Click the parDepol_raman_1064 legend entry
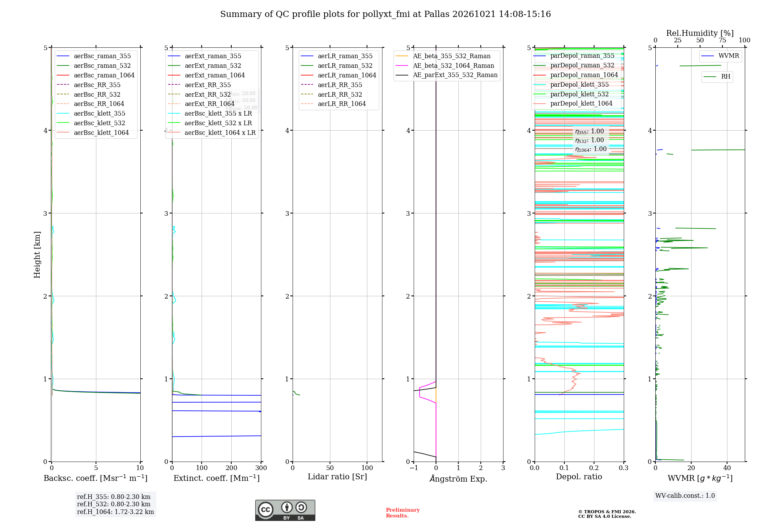The width and height of the screenshot is (771, 524). [x=576, y=75]
